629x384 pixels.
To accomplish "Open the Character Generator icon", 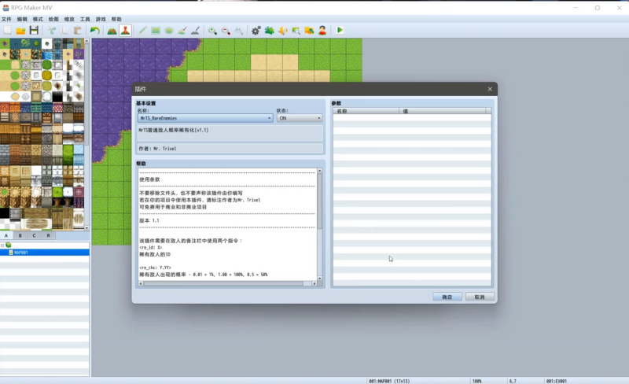I will click(322, 30).
